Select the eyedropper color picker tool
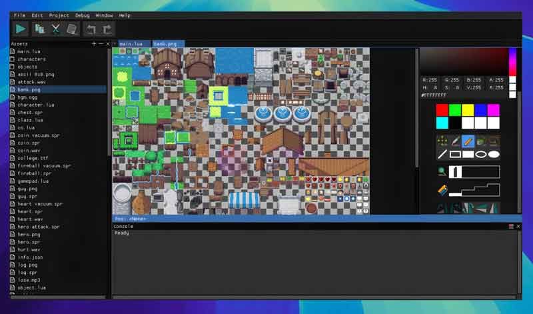533x314 pixels. point(455,141)
